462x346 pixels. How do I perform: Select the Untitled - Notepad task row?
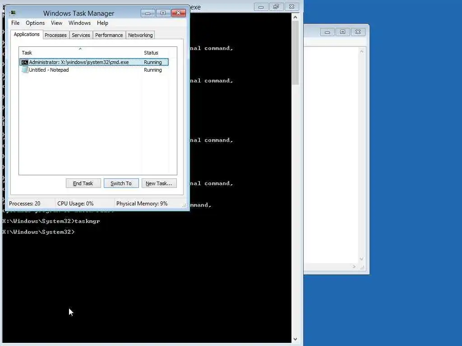(94, 70)
